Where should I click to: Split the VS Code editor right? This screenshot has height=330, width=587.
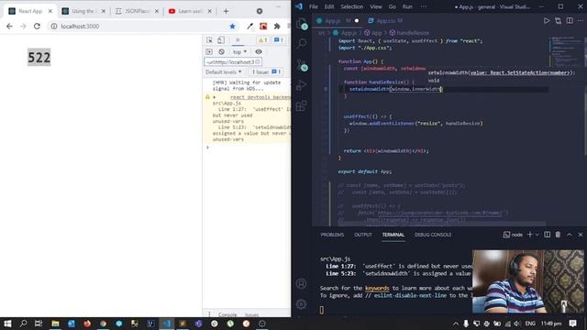click(570, 20)
